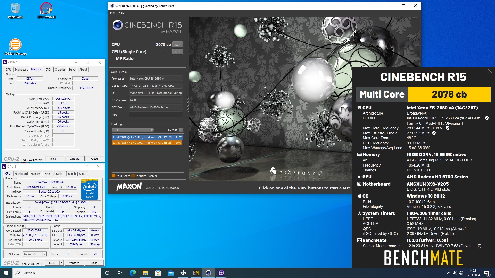
Task: Click the Windows Start button
Action: (6, 273)
